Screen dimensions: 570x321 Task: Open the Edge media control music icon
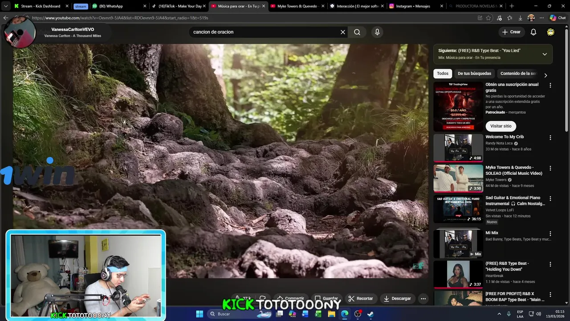pyautogui.click(x=499, y=18)
